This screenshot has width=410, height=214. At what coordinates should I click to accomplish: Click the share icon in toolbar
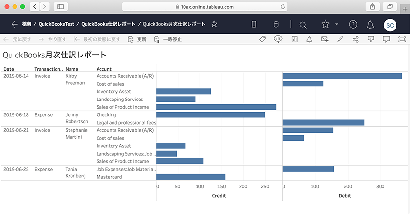[355, 39]
